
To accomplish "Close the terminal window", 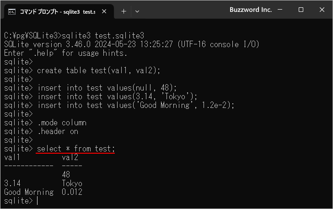I will coord(322,10).
